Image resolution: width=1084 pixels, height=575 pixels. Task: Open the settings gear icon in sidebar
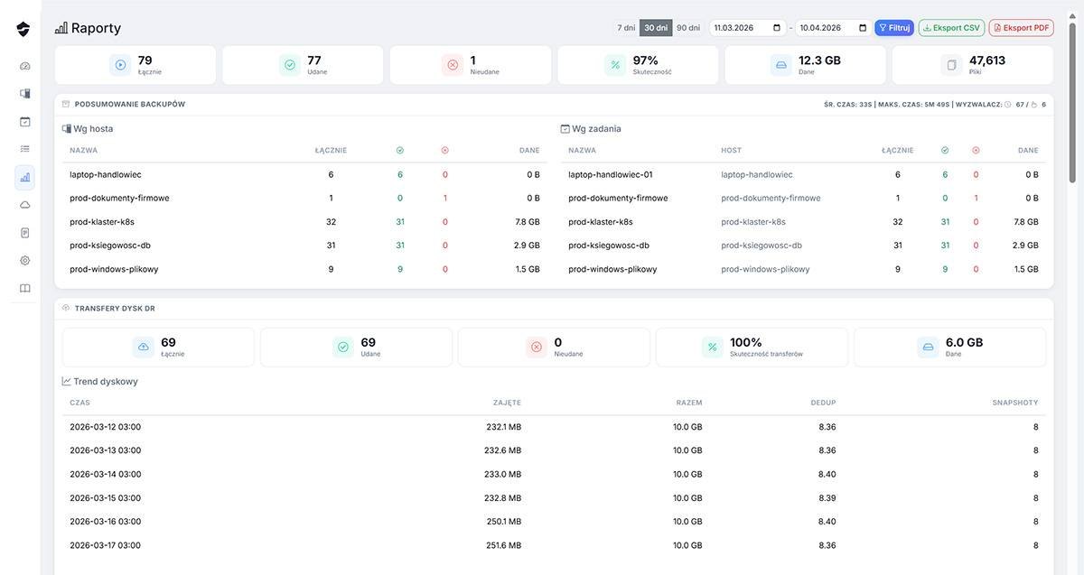24,261
